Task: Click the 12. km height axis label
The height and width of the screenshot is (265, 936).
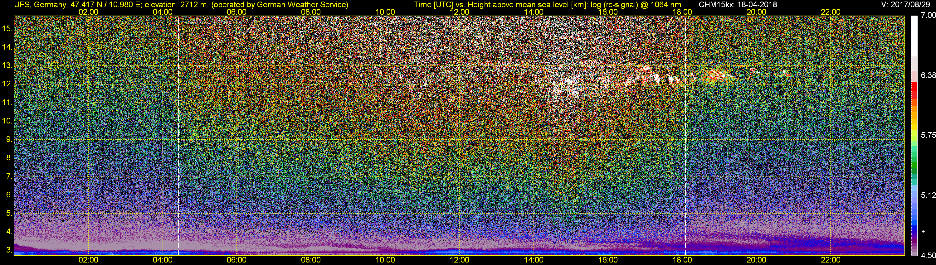Action: [x=7, y=84]
